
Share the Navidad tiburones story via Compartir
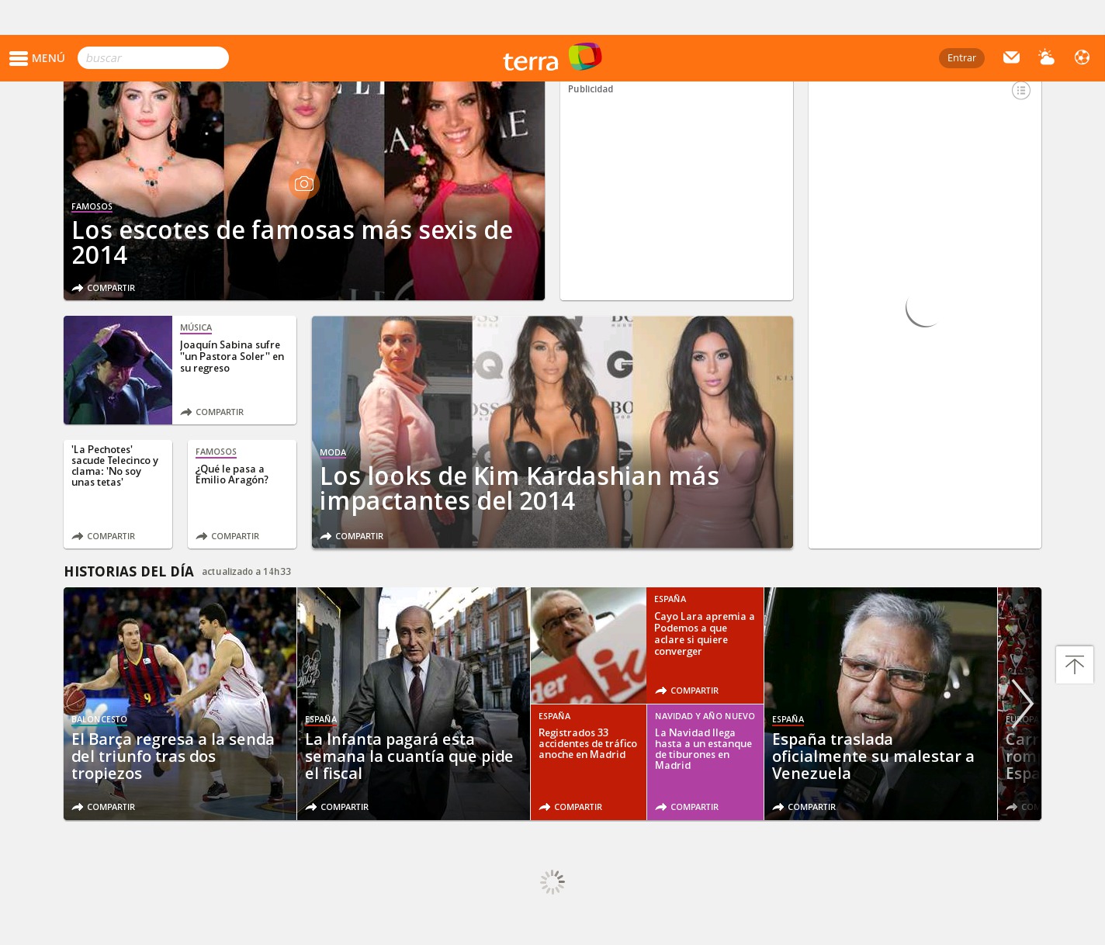pos(687,807)
